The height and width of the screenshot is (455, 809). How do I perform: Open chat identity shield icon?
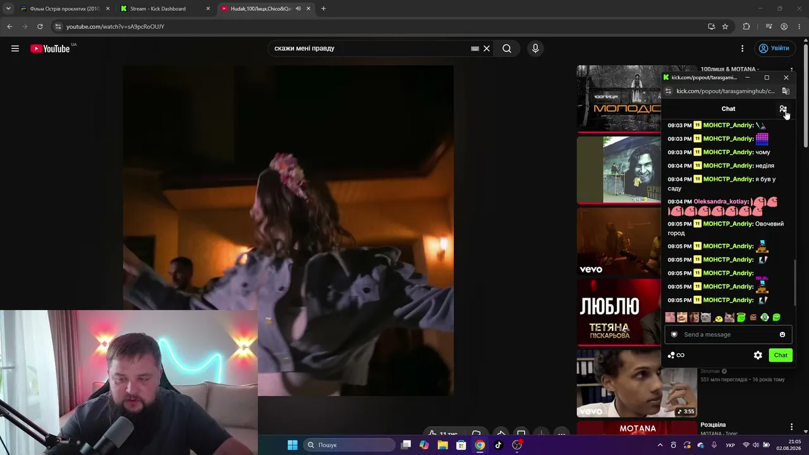click(674, 334)
